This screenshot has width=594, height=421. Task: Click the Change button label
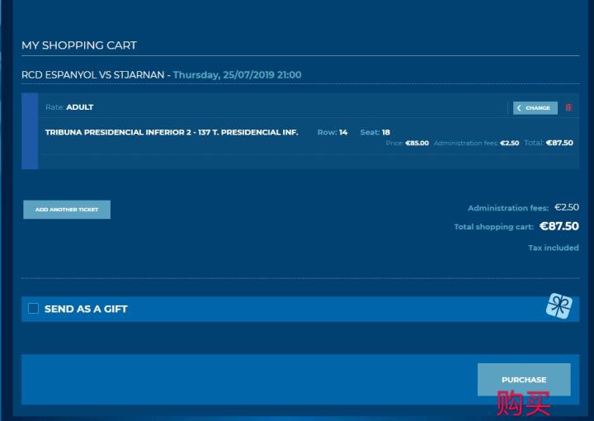pyautogui.click(x=538, y=108)
